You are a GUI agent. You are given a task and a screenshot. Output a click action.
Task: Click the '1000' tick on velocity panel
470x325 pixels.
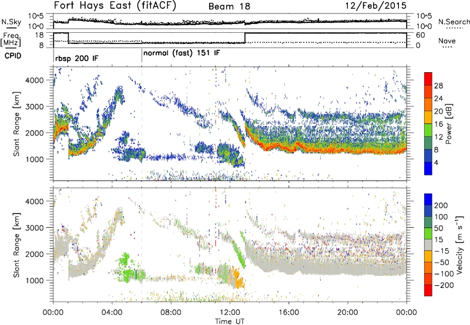[x=34, y=280]
